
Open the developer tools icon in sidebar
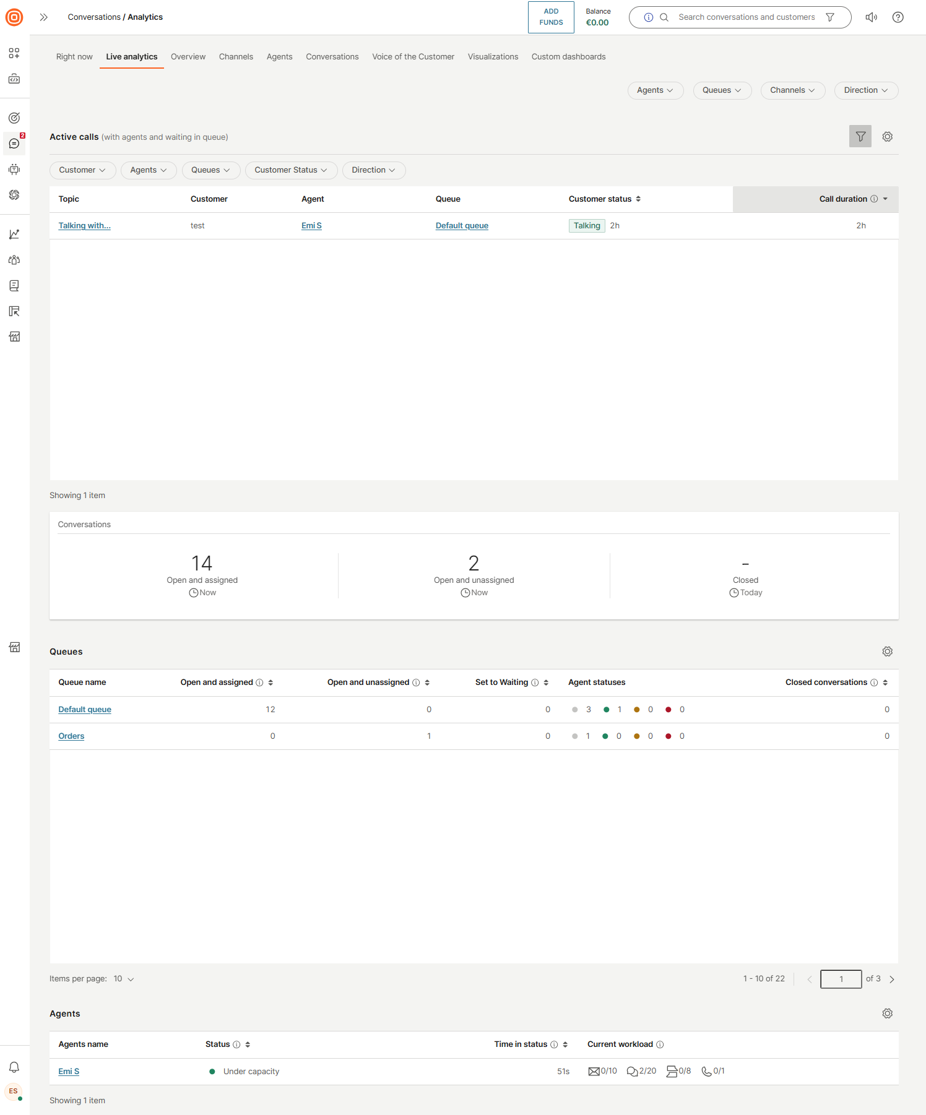click(14, 79)
